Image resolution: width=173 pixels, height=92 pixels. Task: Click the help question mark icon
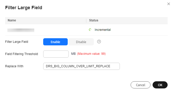[99, 42]
